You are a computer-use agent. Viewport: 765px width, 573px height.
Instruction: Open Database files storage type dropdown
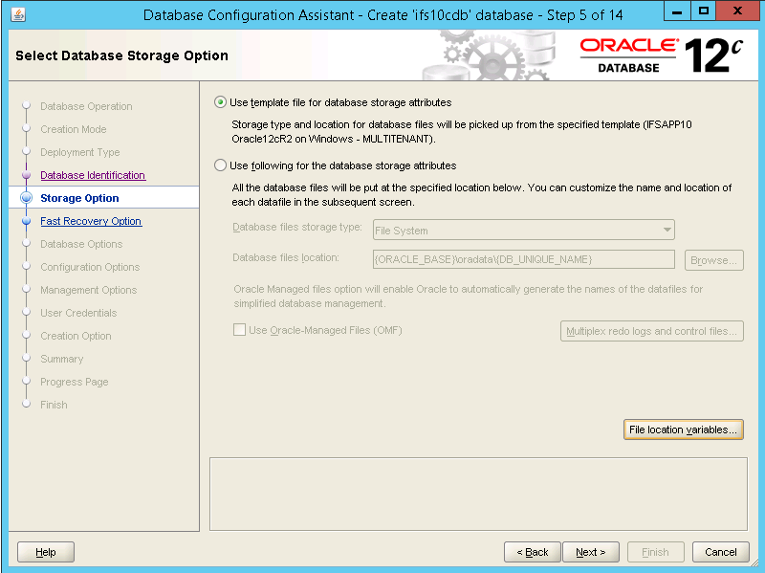tap(523, 231)
